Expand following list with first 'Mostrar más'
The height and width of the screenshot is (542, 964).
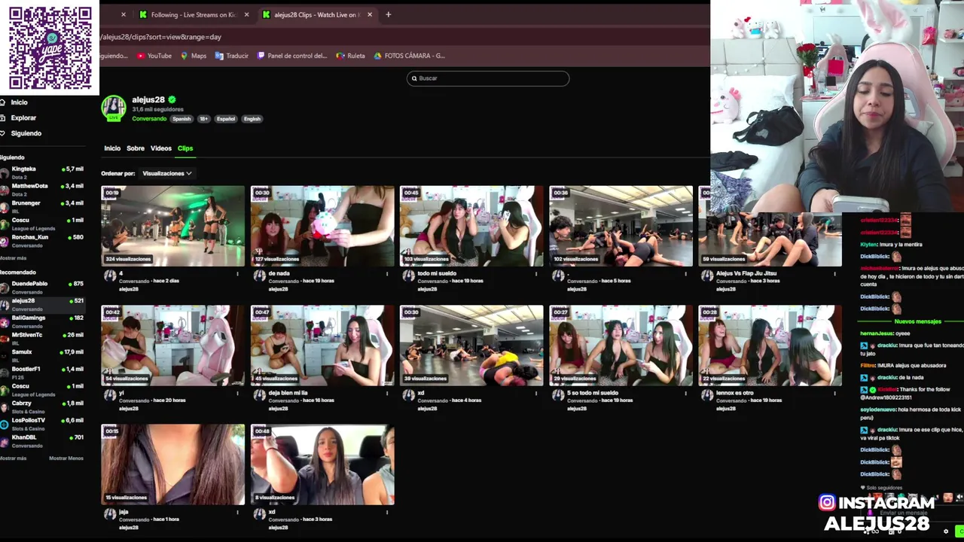[x=14, y=258]
